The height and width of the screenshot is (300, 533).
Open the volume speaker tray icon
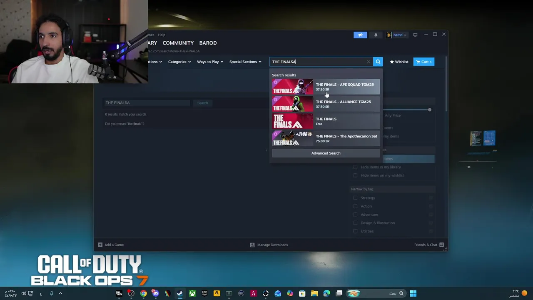[24, 293]
